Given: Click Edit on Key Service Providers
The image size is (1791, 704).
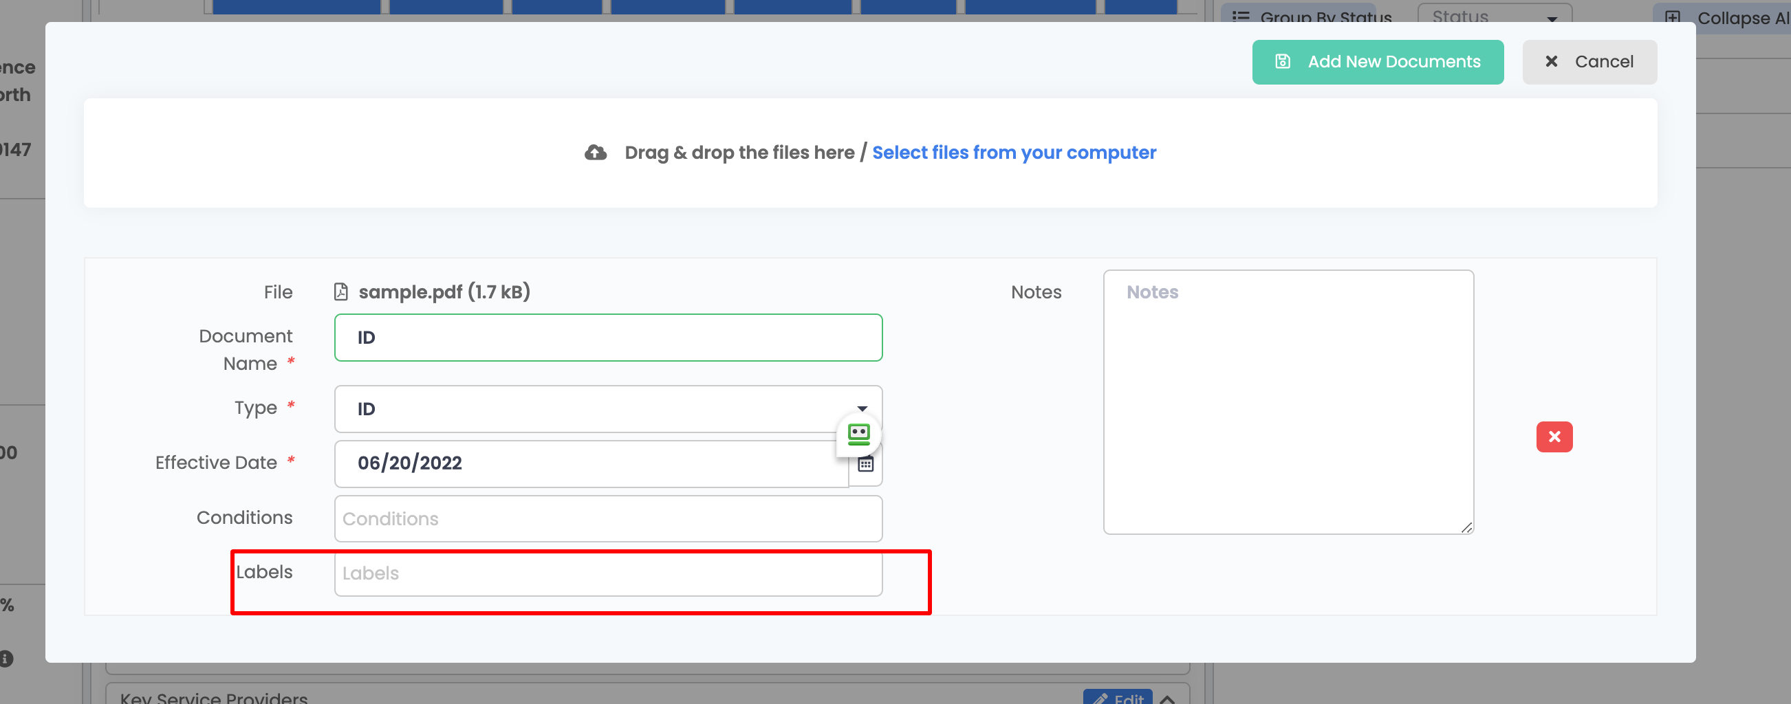Looking at the screenshot, I should pos(1118,697).
